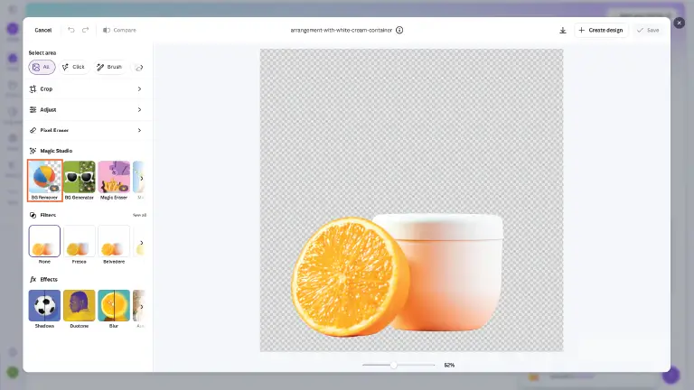Click the Filters icon

(33, 216)
